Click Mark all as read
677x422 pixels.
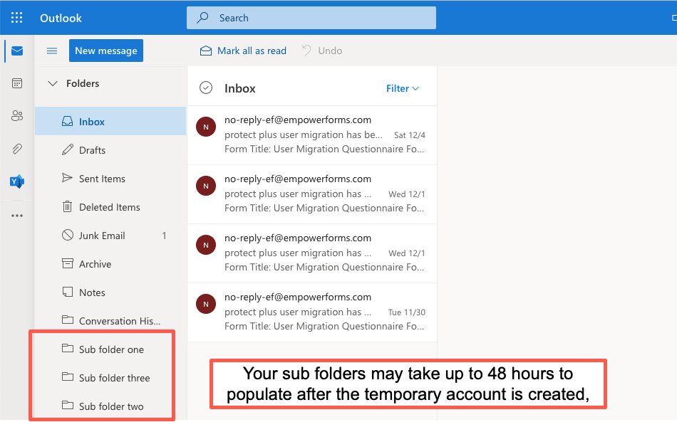click(243, 51)
